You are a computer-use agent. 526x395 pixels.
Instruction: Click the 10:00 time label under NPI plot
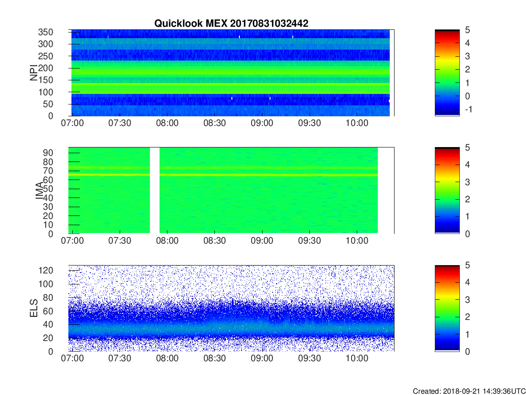click(x=357, y=124)
